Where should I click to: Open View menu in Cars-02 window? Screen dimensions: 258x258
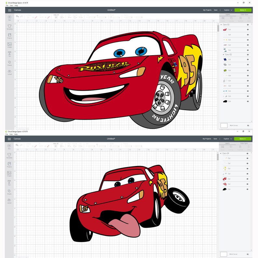[x=11, y=6]
